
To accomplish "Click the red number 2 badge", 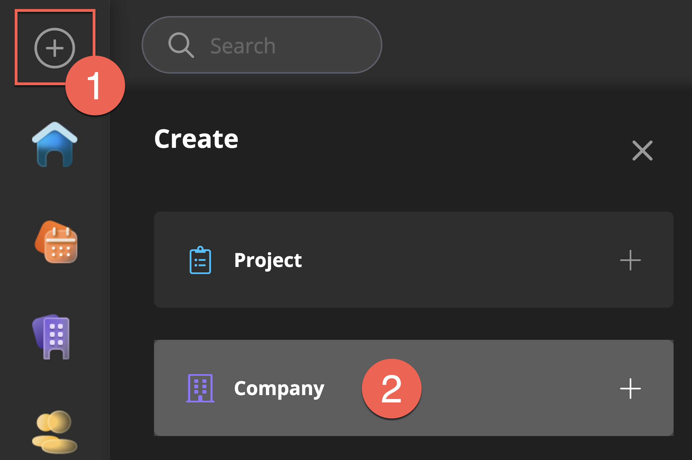I will [391, 388].
